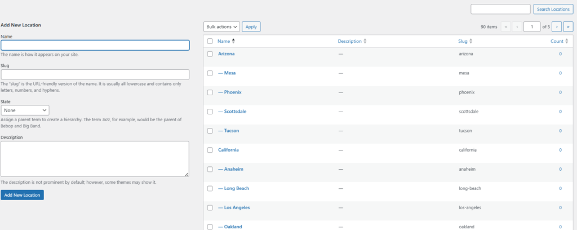
Task: Check the Los Angeles row checkbox
Action: (x=210, y=207)
